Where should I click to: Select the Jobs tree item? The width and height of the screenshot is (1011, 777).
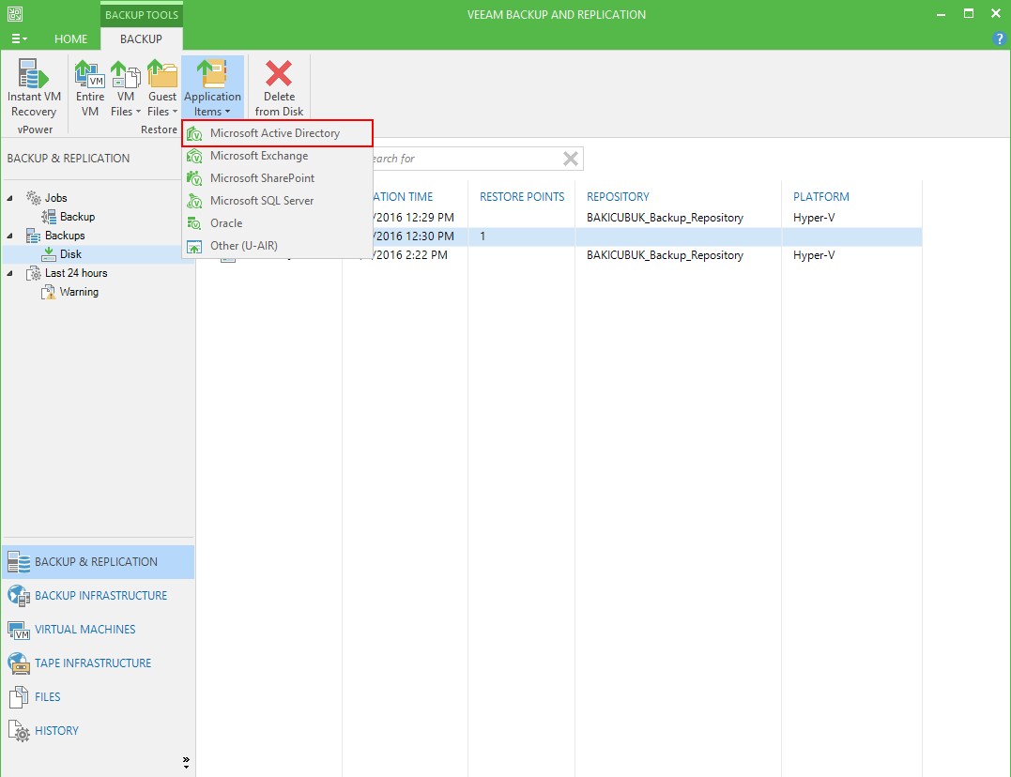pyautogui.click(x=56, y=198)
